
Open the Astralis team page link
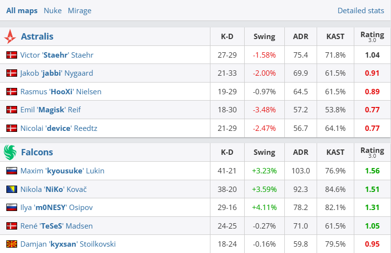point(37,37)
